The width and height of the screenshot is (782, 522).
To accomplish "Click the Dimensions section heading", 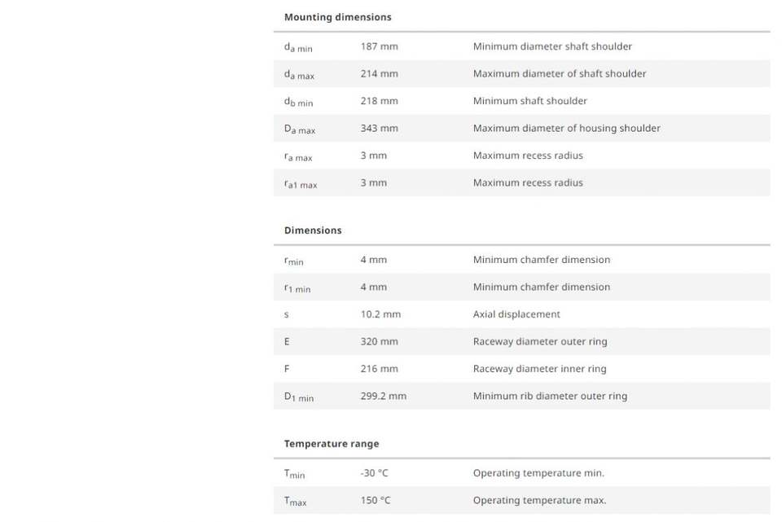I will click(x=313, y=230).
